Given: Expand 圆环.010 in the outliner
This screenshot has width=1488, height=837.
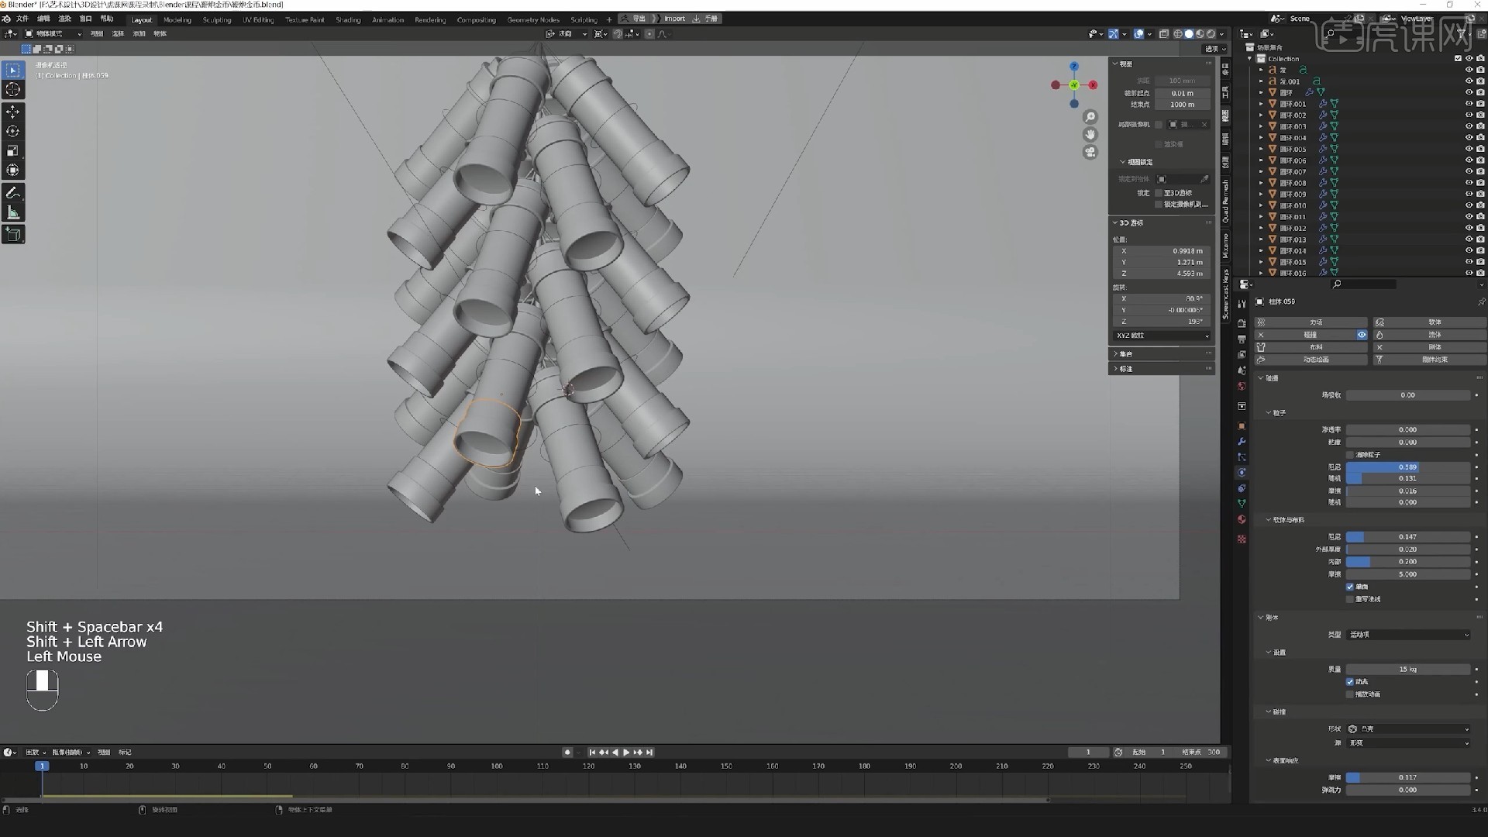Looking at the screenshot, I should click(1261, 205).
